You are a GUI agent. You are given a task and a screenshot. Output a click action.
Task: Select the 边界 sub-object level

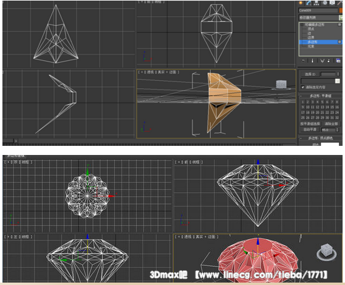(311, 38)
